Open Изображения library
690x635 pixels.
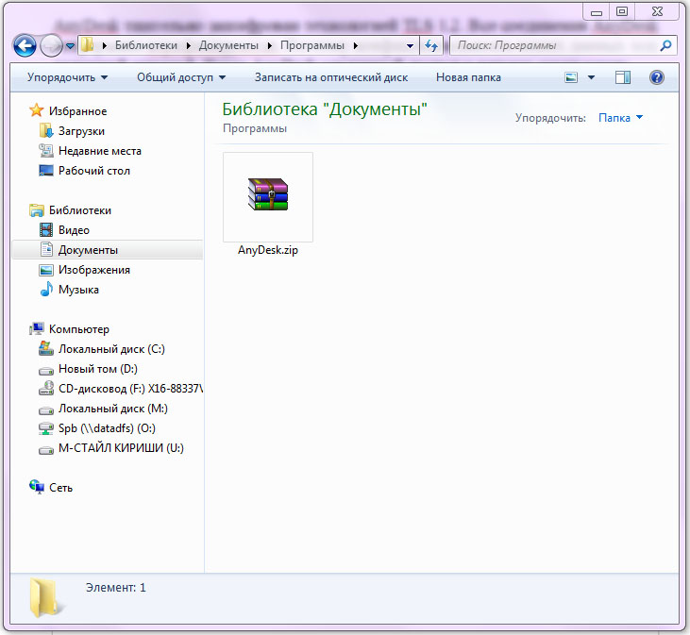(x=94, y=270)
